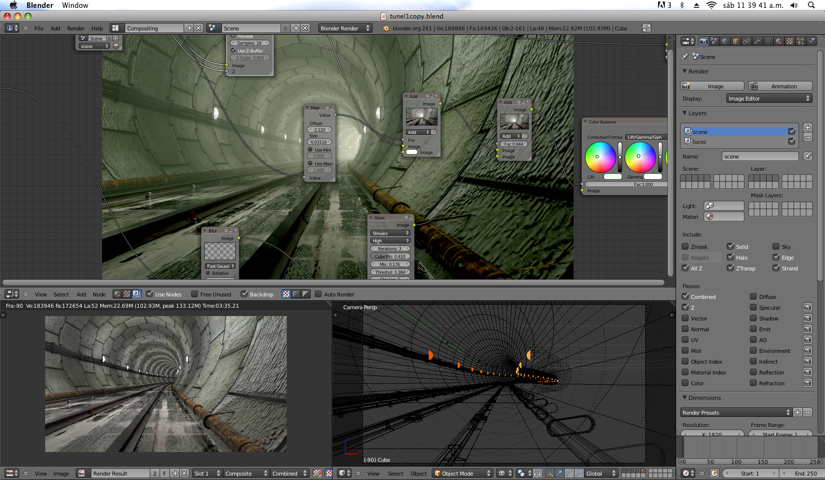Screen dimensions: 825x480
Task: Open the Object Constraints tab (chain icon)
Action: 746,41
